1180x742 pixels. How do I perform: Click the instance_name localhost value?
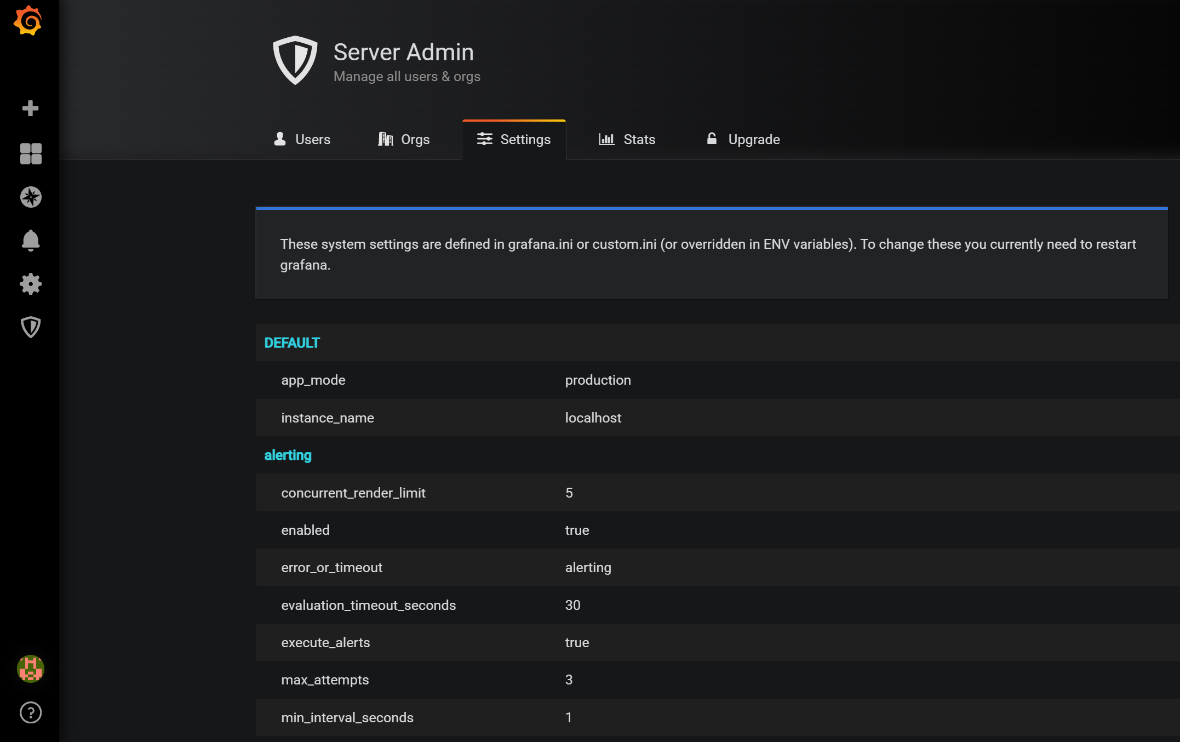tap(593, 418)
